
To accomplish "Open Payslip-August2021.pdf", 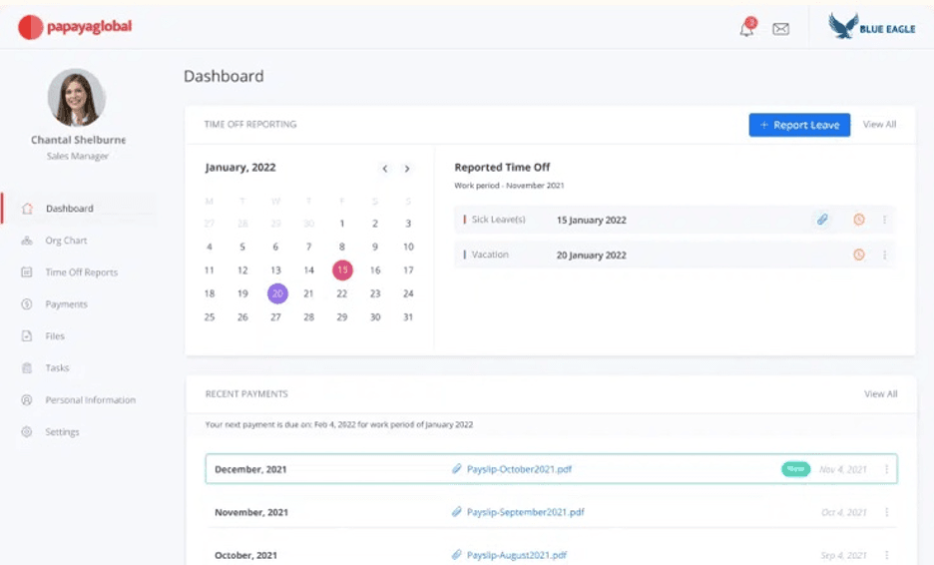I will (517, 555).
